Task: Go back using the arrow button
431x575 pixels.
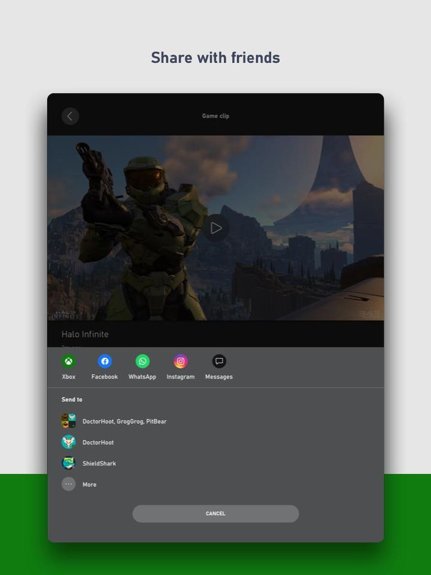Action: 70,116
